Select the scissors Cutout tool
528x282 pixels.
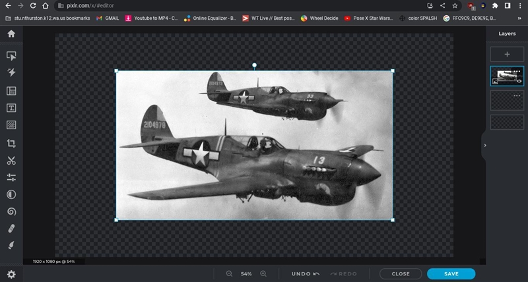click(11, 161)
